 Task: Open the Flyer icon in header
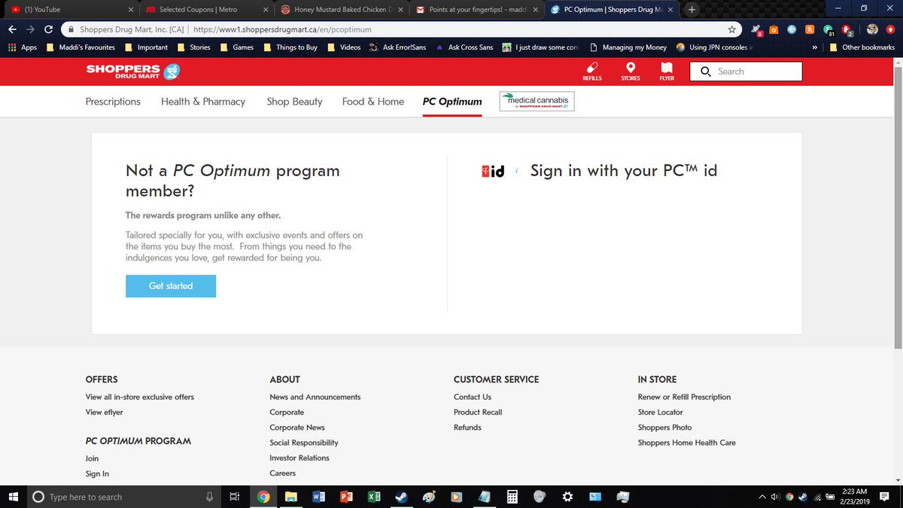(667, 68)
